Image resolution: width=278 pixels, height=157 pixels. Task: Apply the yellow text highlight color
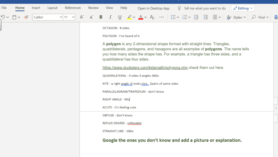tap(129, 17)
